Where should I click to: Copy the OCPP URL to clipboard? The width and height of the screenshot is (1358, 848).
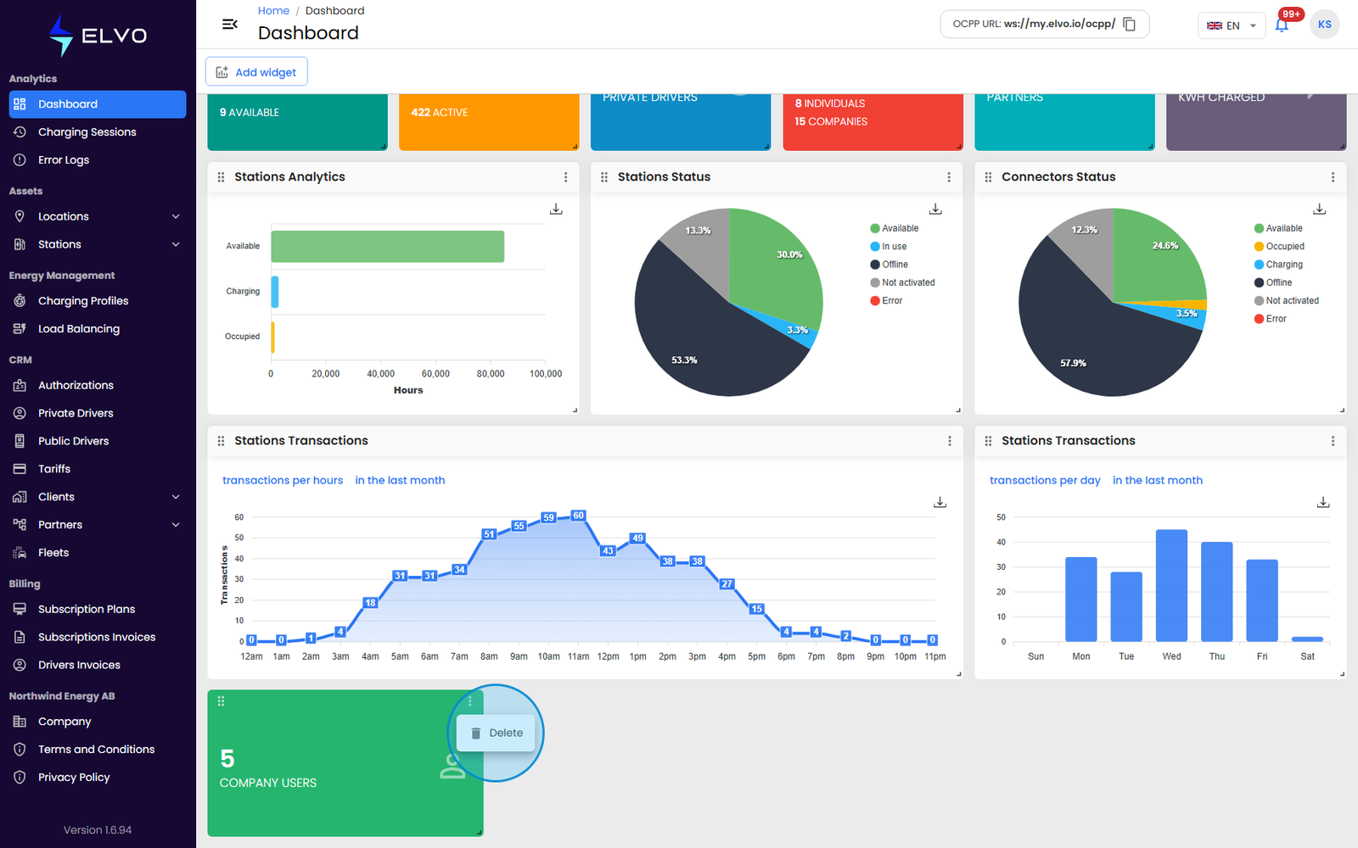click(x=1129, y=25)
